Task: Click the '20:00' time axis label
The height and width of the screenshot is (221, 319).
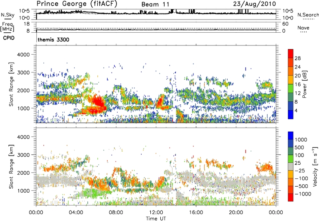Action: 236,213
